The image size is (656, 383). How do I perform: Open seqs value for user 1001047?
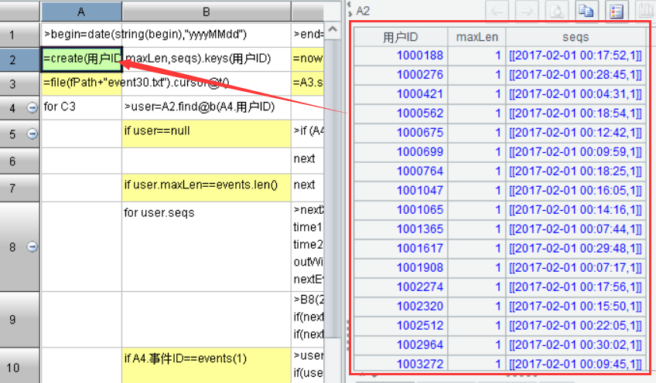pos(575,190)
